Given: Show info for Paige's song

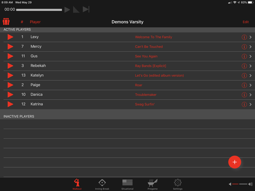Looking at the screenshot, I should click(244, 85).
